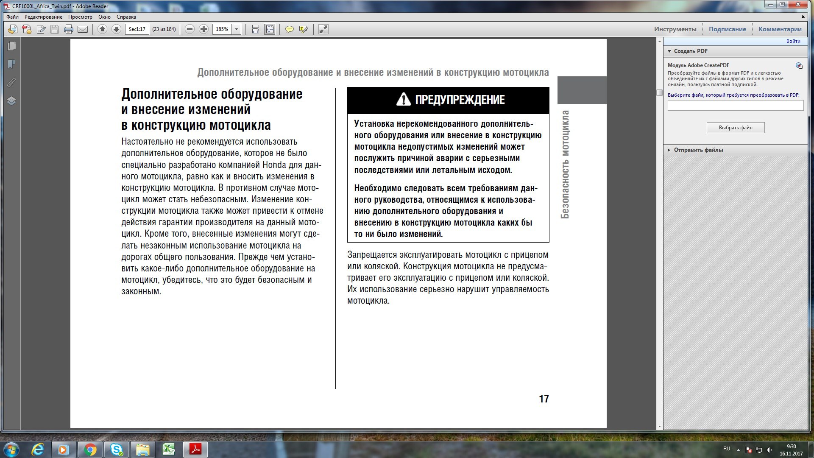Open the Редактирование menu
This screenshot has width=814, height=458.
click(43, 17)
